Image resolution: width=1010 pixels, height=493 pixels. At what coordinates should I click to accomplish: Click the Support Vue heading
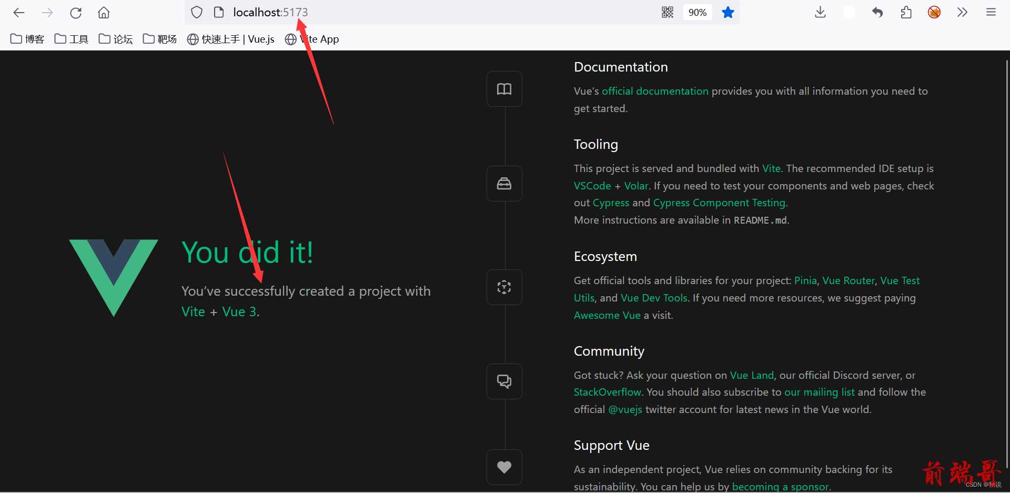(612, 445)
